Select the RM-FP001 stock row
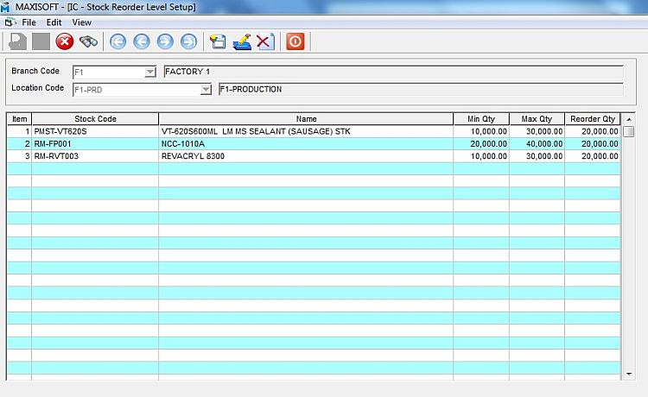The image size is (648, 397). click(x=95, y=143)
